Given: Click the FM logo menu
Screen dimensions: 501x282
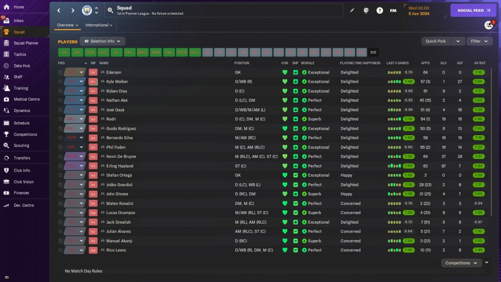Looking at the screenshot, I should click(x=393, y=11).
